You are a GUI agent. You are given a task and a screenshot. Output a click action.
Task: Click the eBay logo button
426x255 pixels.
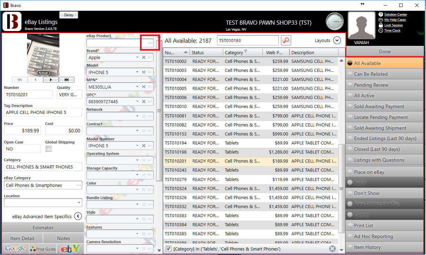tap(70, 249)
